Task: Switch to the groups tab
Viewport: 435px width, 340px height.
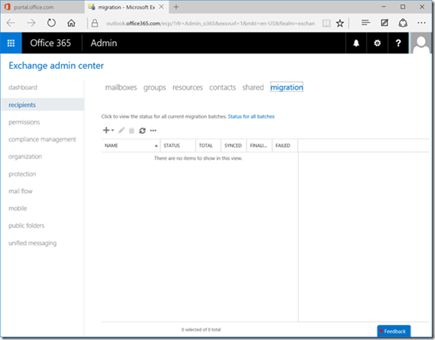Action: click(x=155, y=88)
